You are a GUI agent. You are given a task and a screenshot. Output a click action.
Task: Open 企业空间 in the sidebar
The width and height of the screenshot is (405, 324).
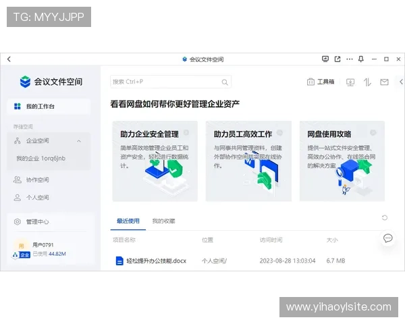pos(49,141)
